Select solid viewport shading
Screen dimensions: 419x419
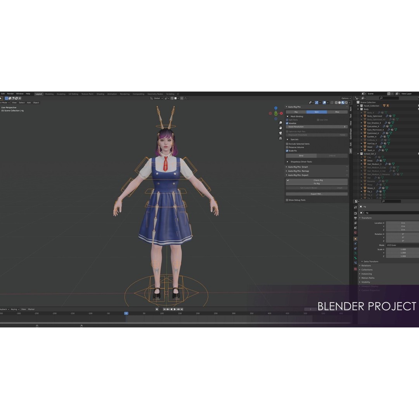(x=339, y=102)
